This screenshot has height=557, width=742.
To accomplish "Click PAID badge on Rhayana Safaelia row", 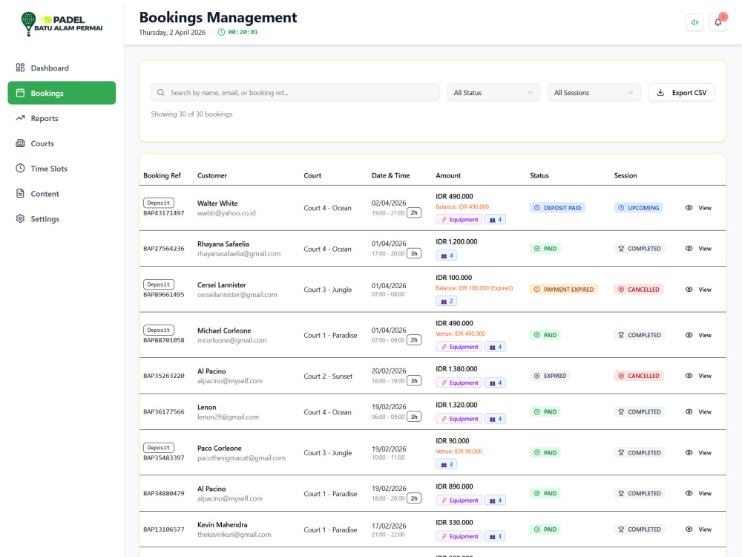I will pyautogui.click(x=545, y=249).
